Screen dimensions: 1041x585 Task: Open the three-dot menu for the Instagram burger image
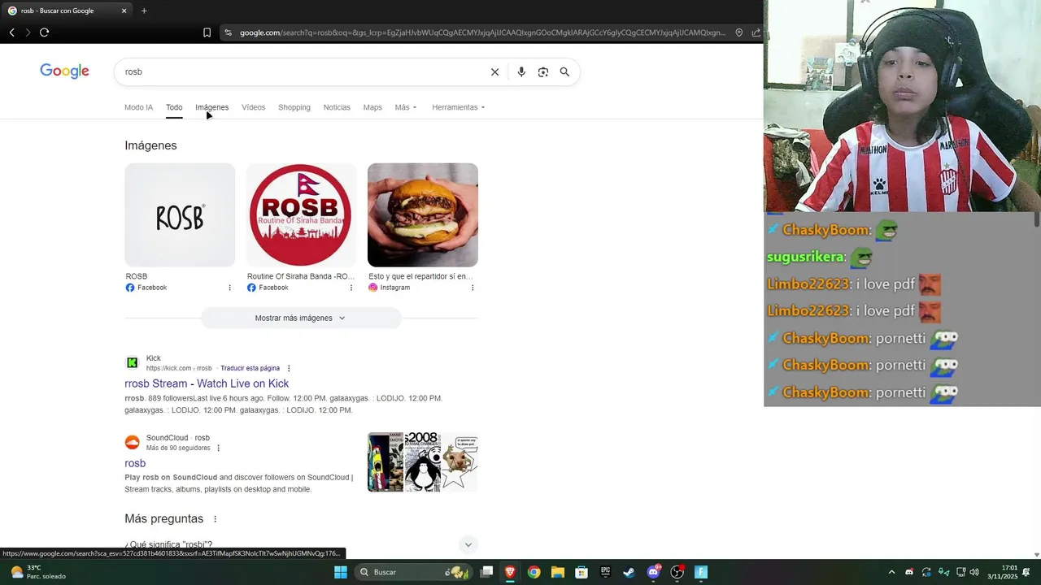click(x=473, y=288)
